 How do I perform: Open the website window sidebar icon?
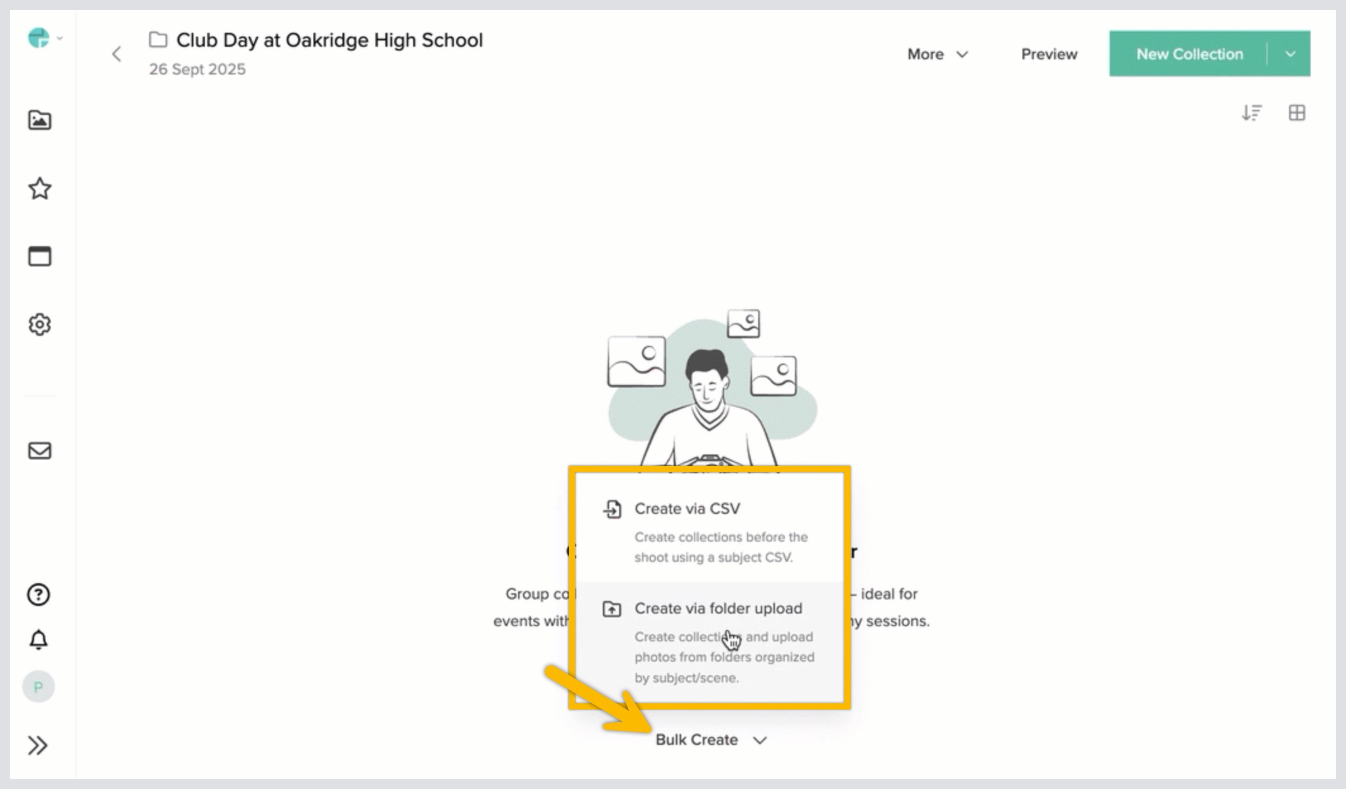coord(39,256)
